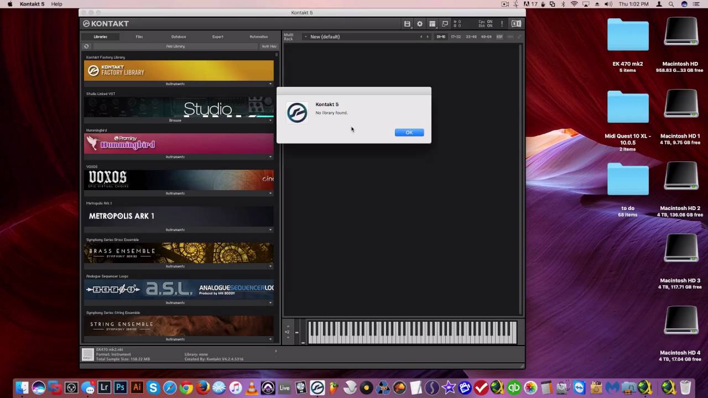This screenshot has height=398, width=708.
Task: Click the Metropolis Ark 1 banner
Action: 179,217
